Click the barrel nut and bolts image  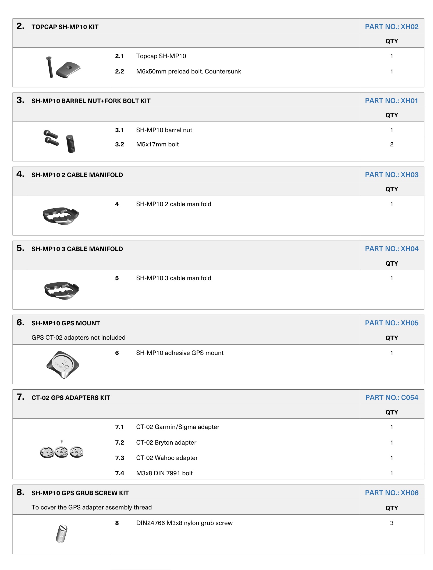click(60, 141)
